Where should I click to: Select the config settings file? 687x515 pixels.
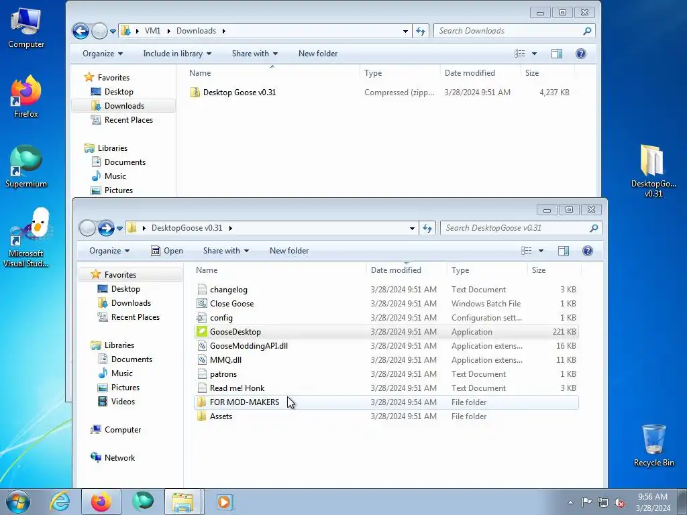pos(386,318)
